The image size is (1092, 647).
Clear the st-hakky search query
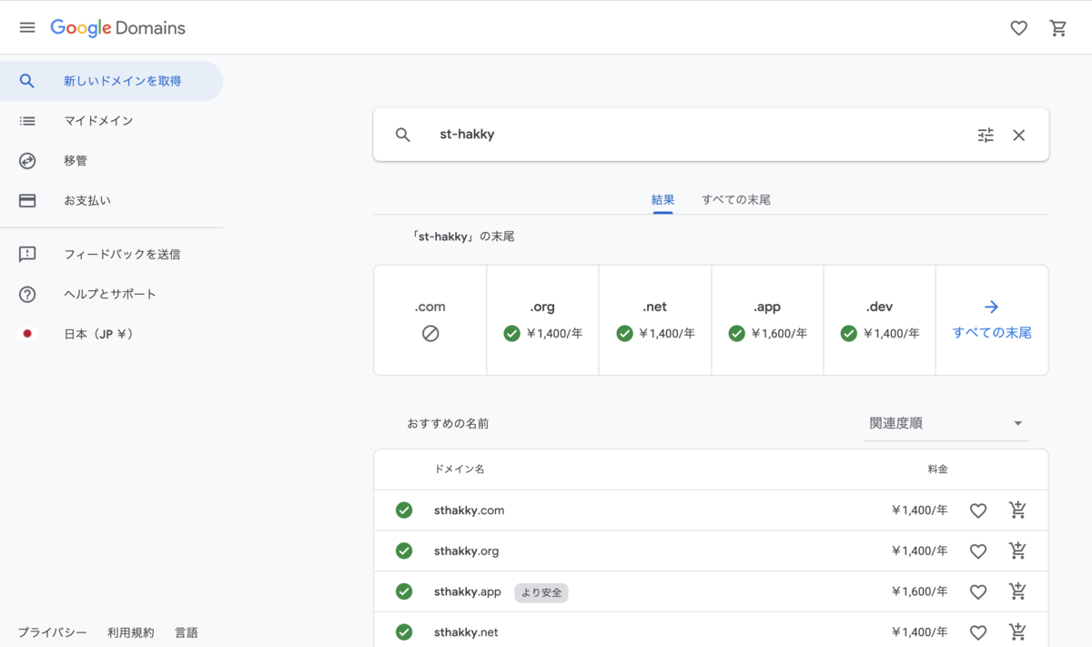tap(1019, 135)
